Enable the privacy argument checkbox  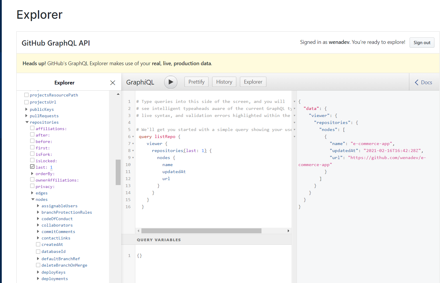tap(32, 186)
